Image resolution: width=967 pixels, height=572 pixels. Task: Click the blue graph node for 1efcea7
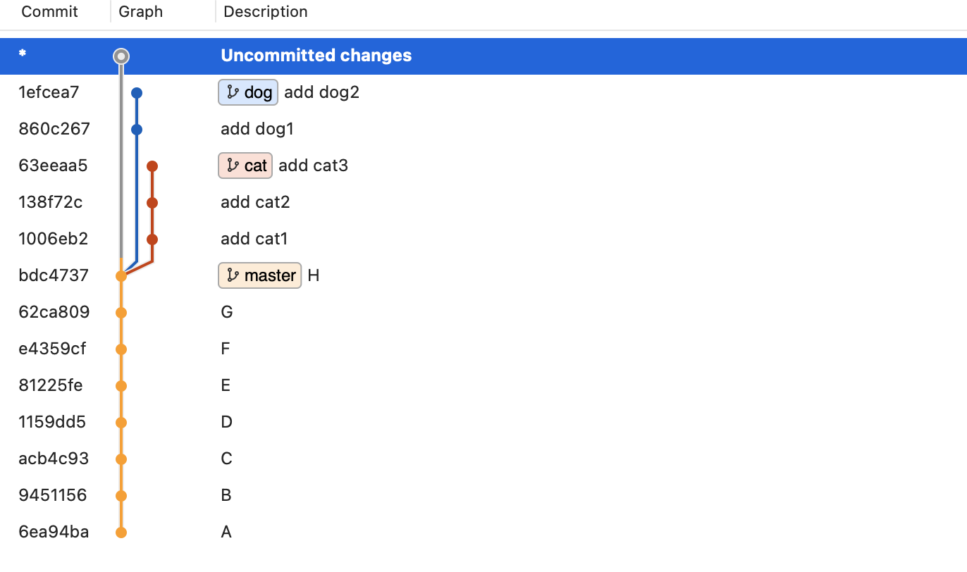pos(137,92)
